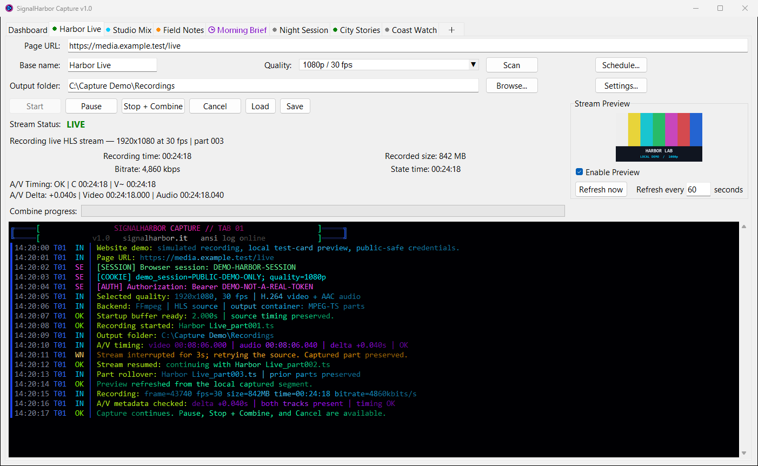
Task: Click Stop + Combine button
Action: tap(153, 106)
